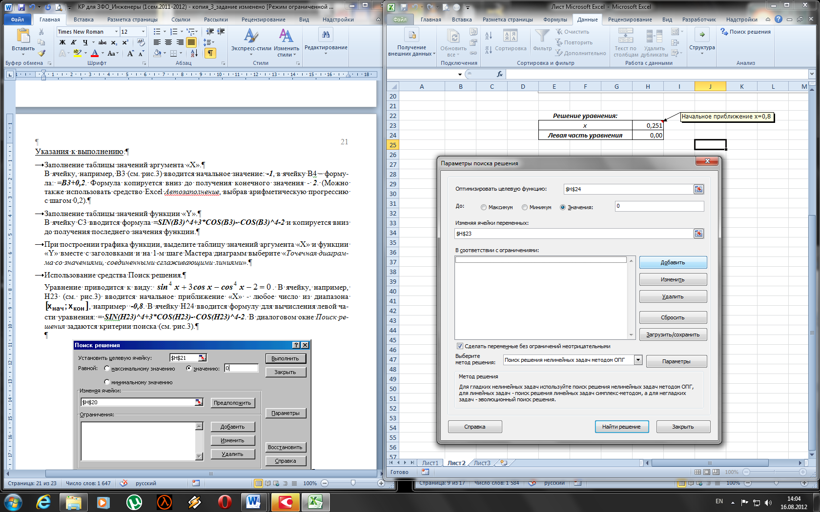Open the solving method (ОПГ) dropdown

[638, 360]
